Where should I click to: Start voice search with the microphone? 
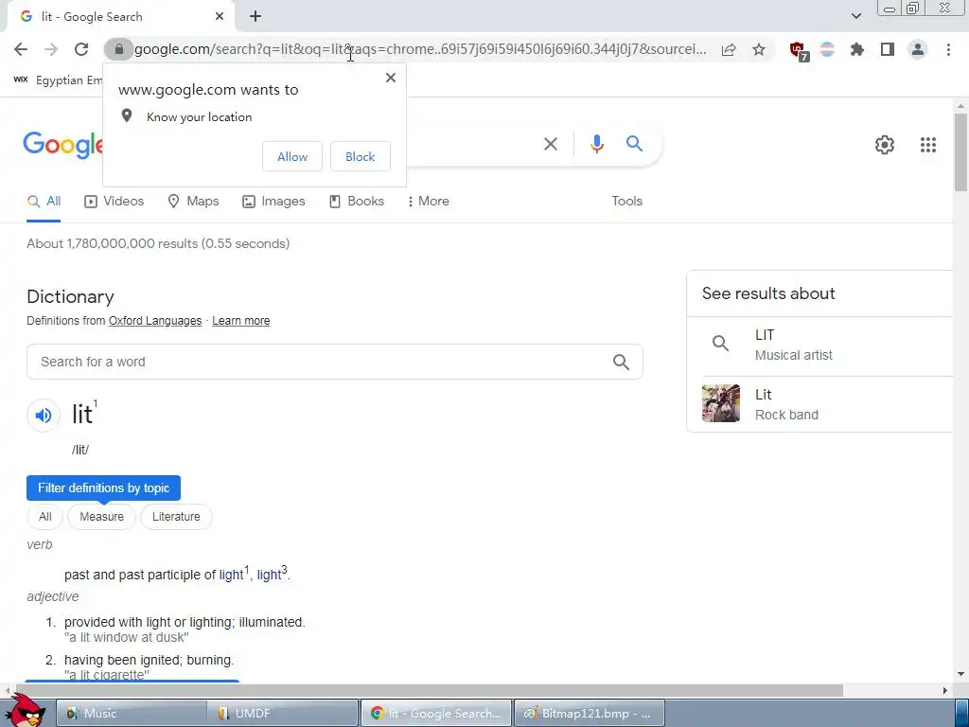[596, 144]
